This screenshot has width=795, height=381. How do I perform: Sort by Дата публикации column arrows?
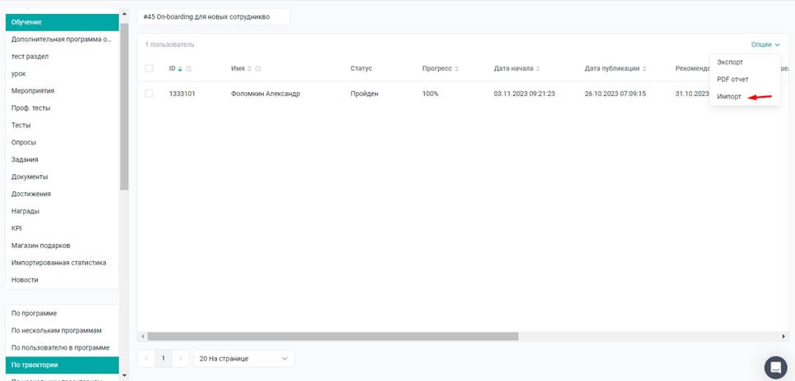(645, 69)
